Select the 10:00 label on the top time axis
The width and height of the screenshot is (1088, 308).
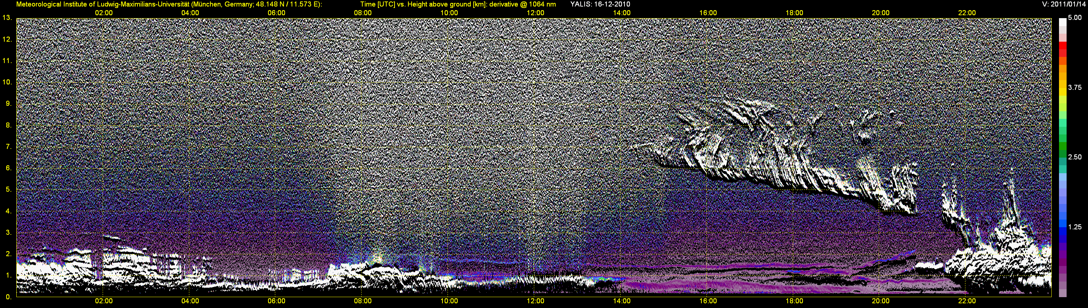(449, 13)
